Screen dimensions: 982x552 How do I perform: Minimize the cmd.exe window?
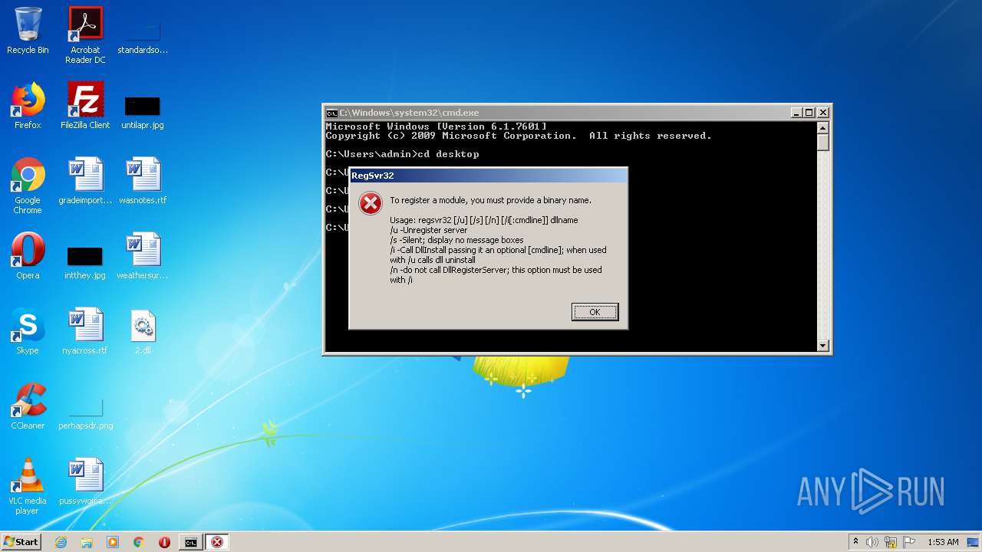click(x=796, y=113)
